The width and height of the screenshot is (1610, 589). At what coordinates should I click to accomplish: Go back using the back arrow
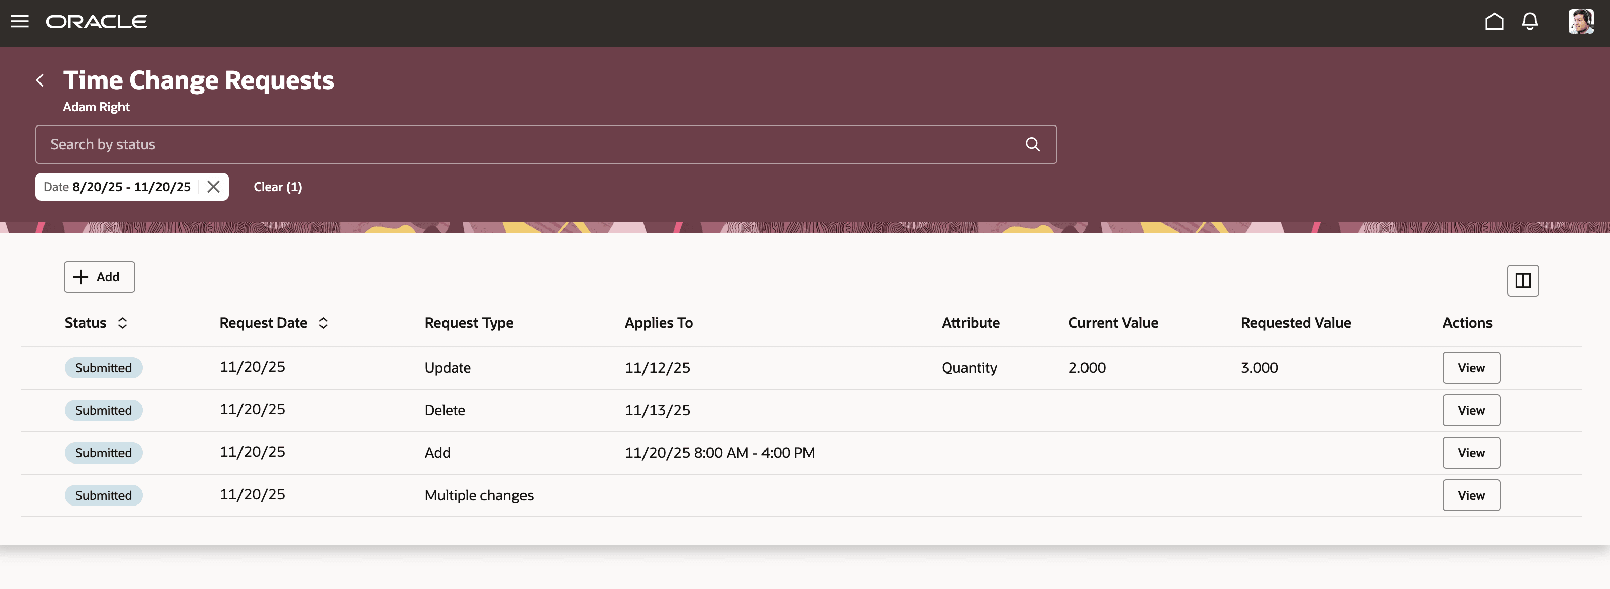click(x=40, y=80)
